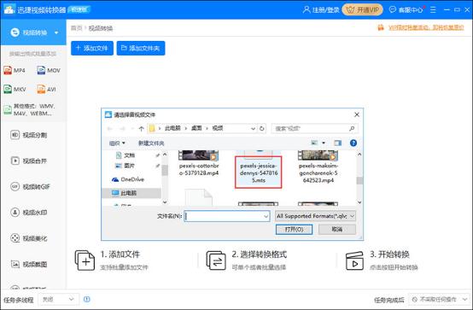473x310 pixels.
Task: Open the All Supported Formats filter dropdown
Action: tap(315, 216)
